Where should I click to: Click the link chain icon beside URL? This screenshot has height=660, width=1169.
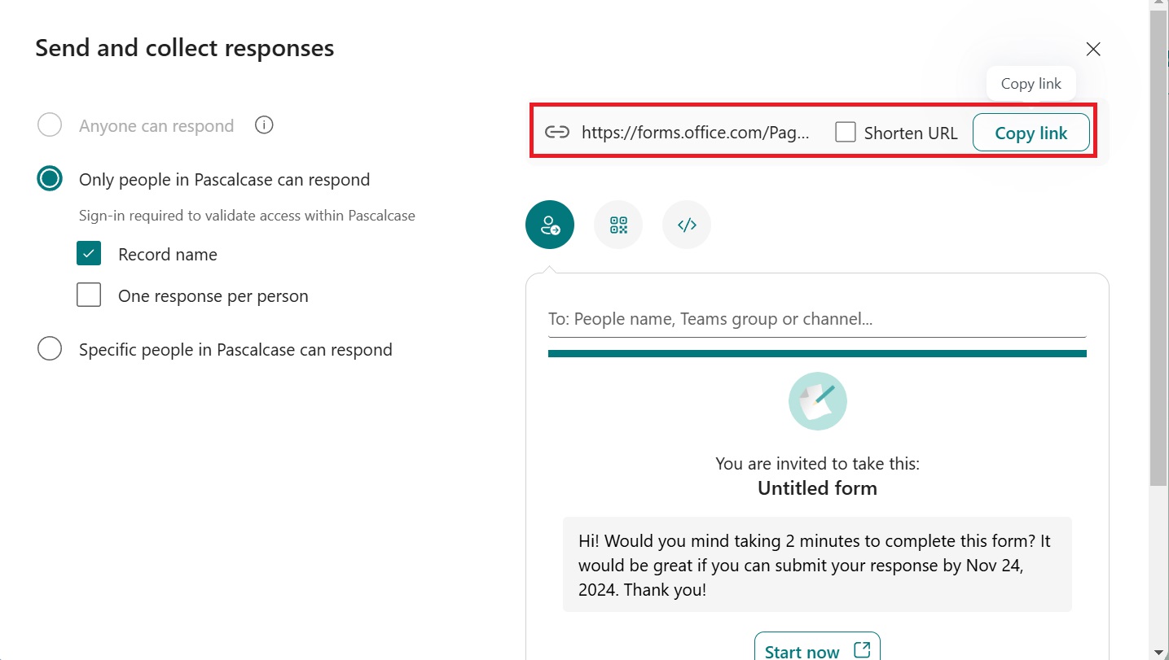click(x=557, y=133)
